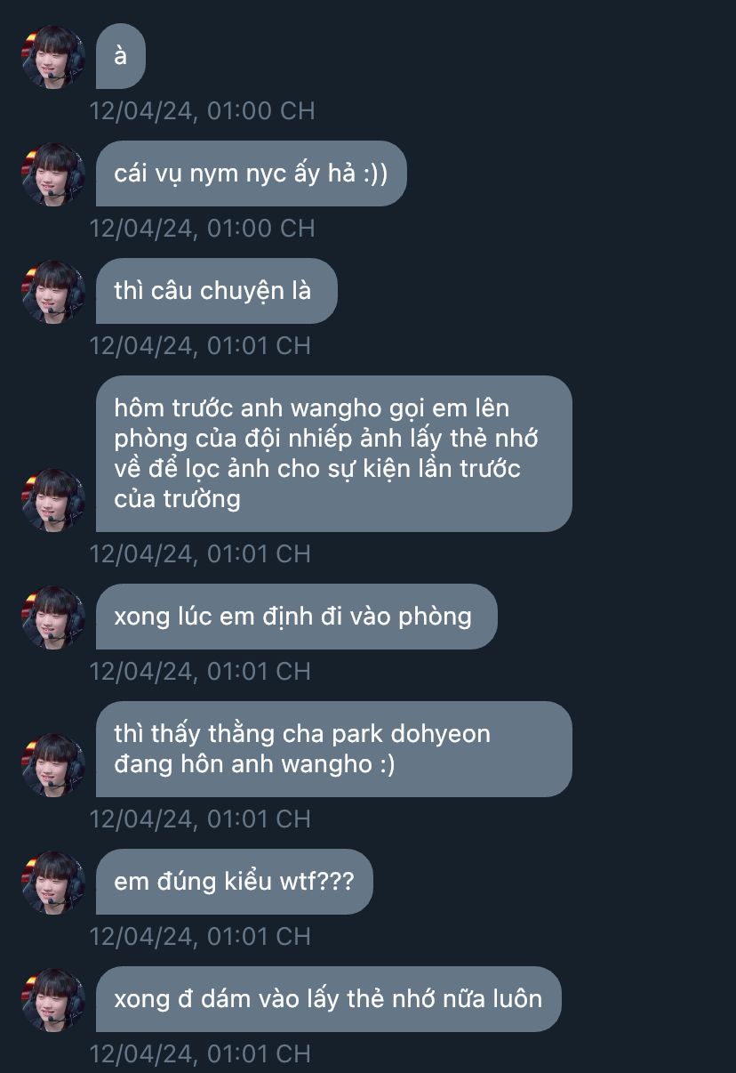Click the timestamp under "thì câu chuyện là"
The height and width of the screenshot is (1073, 736).
pyautogui.click(x=201, y=346)
